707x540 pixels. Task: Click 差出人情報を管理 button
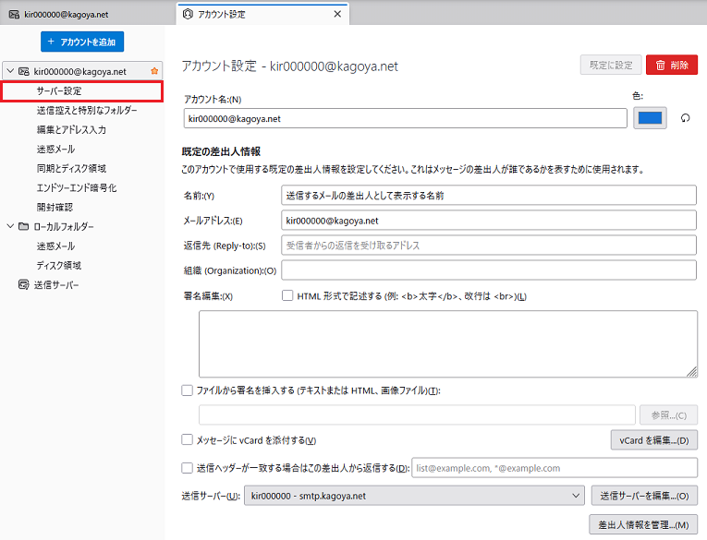(643, 524)
